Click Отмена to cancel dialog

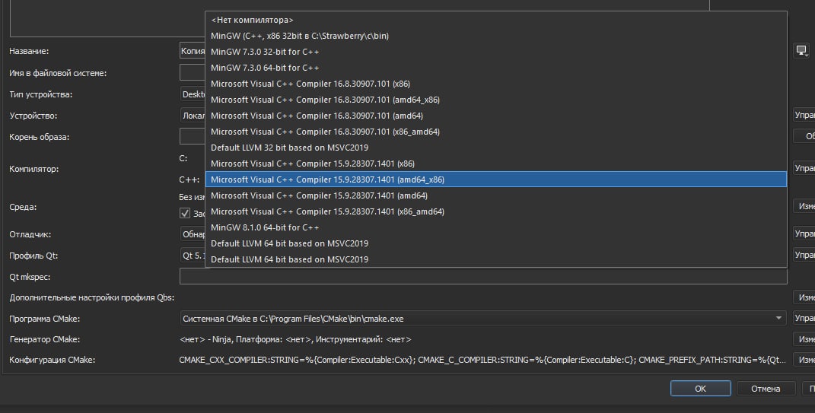766,389
